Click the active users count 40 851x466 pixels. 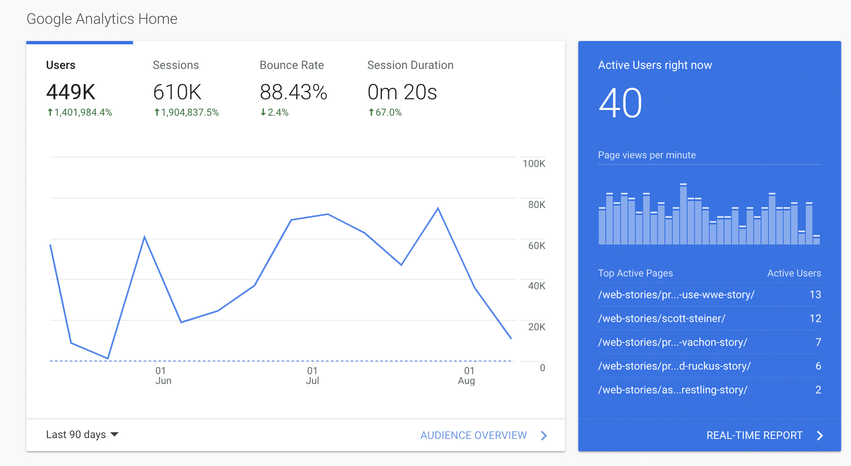coord(620,103)
